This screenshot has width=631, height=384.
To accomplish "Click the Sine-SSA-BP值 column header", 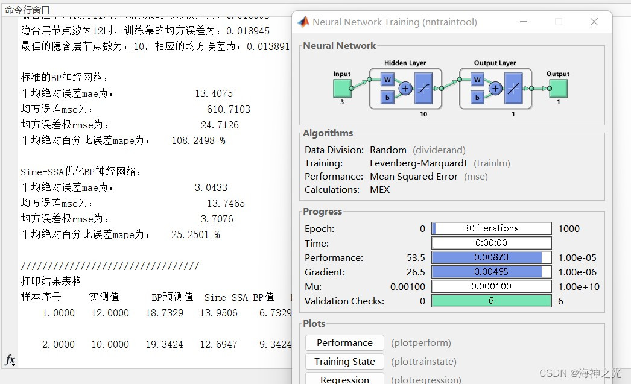I will coord(239,297).
